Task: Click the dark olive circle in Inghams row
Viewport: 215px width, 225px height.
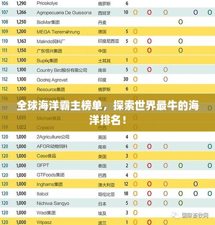Action: point(196,184)
